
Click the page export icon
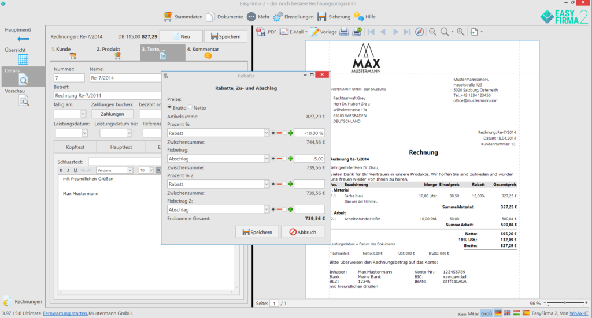coord(474,32)
